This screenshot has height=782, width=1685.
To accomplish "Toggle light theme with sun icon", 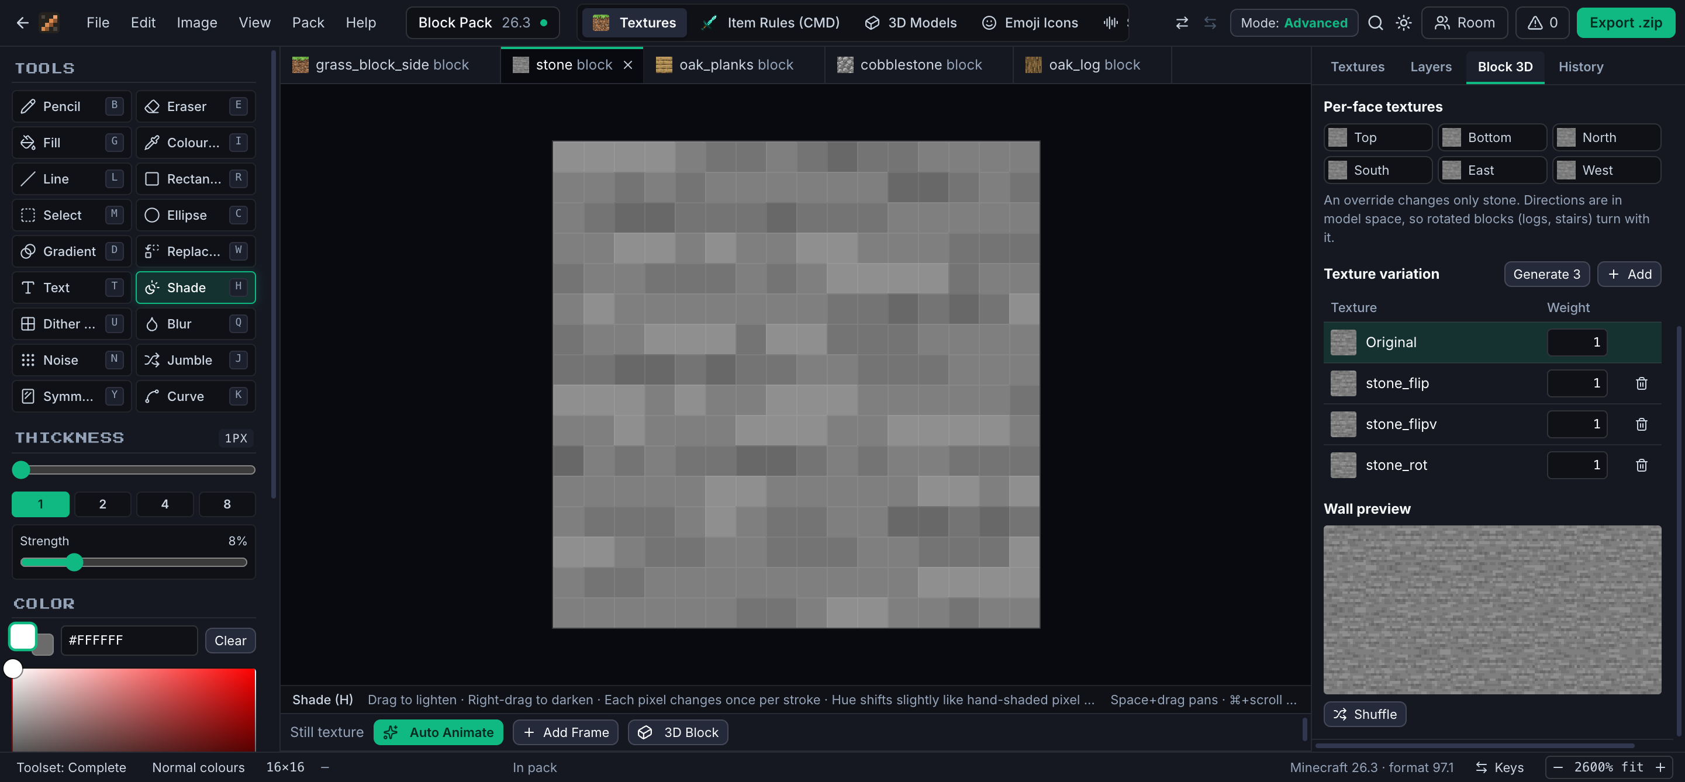I will 1403,23.
